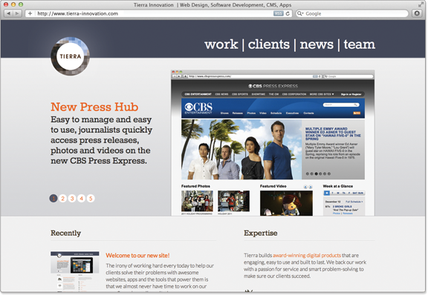Click the CBS Press Express search box
The width and height of the screenshot is (428, 295).
tap(341, 105)
